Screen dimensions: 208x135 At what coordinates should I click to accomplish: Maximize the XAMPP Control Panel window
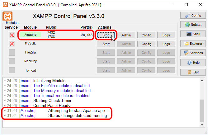186,5
